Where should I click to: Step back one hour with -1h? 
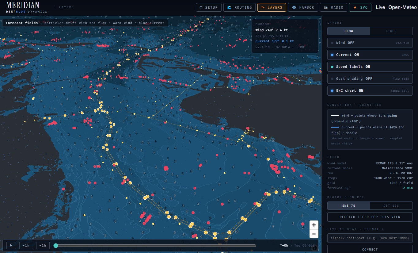pos(26,245)
